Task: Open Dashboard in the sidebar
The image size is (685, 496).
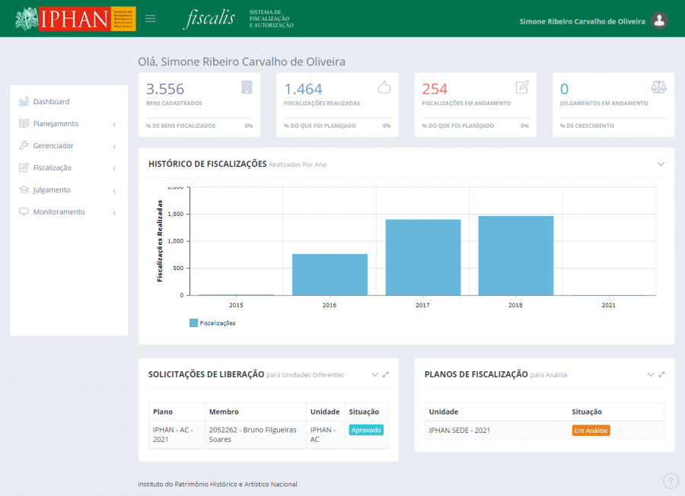Action: pos(51,102)
